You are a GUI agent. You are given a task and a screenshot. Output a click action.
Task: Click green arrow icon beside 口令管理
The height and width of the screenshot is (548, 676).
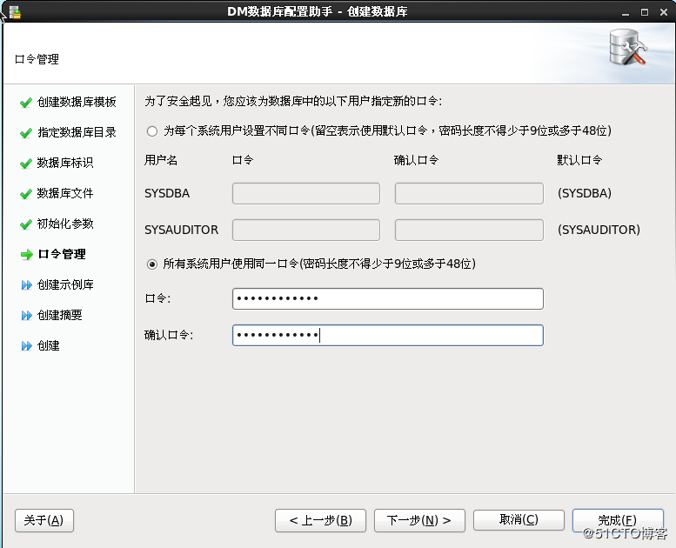tap(27, 255)
